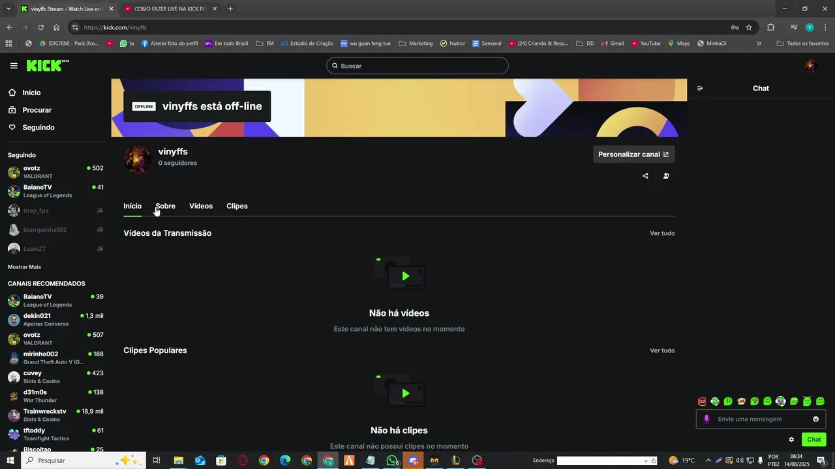Screen dimensions: 835x469
Task: Open browser extensions puzzle icon
Action: 770,27
